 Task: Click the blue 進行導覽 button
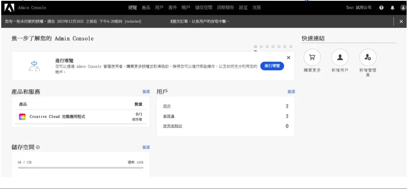pos(272,66)
